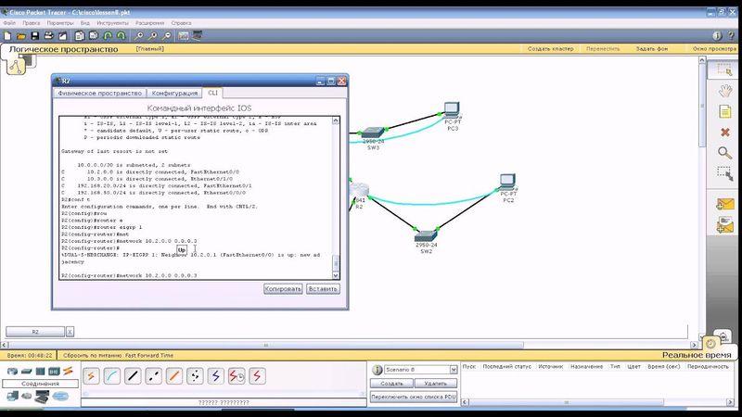Click the Zoom In magnifier icon

[x=138, y=35]
